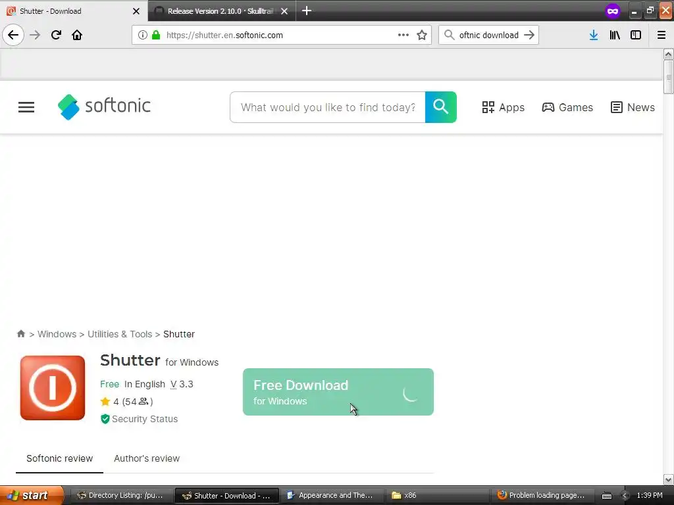Click the V 3.3 version label
This screenshot has height=505, width=674.
pos(182,384)
